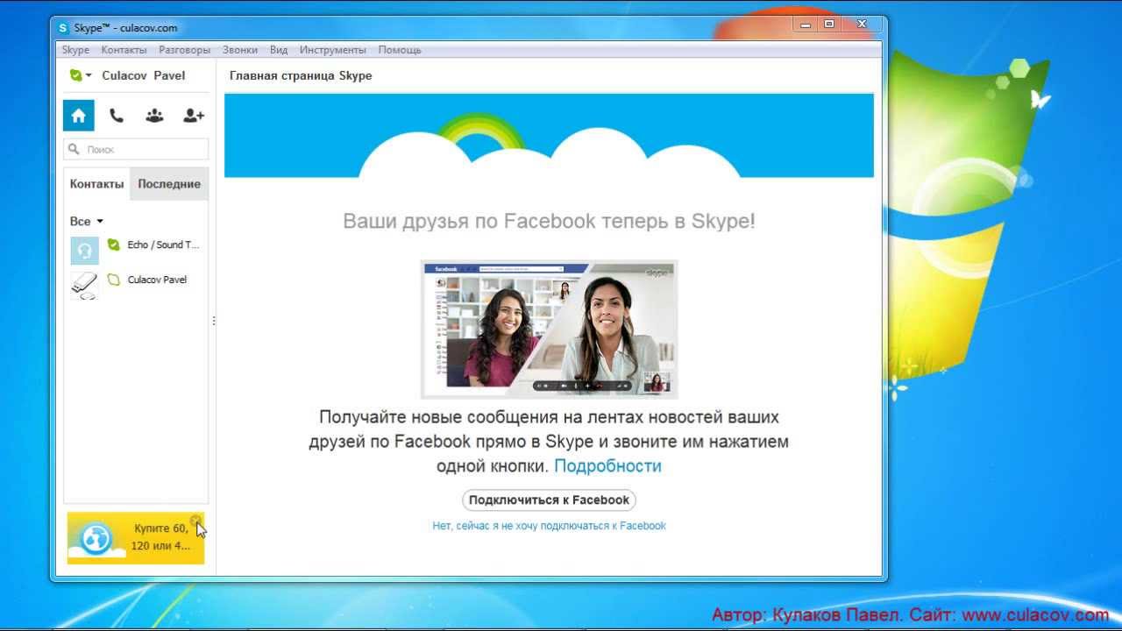The width and height of the screenshot is (1122, 631).
Task: Click the search magnifier icon
Action: 75,149
